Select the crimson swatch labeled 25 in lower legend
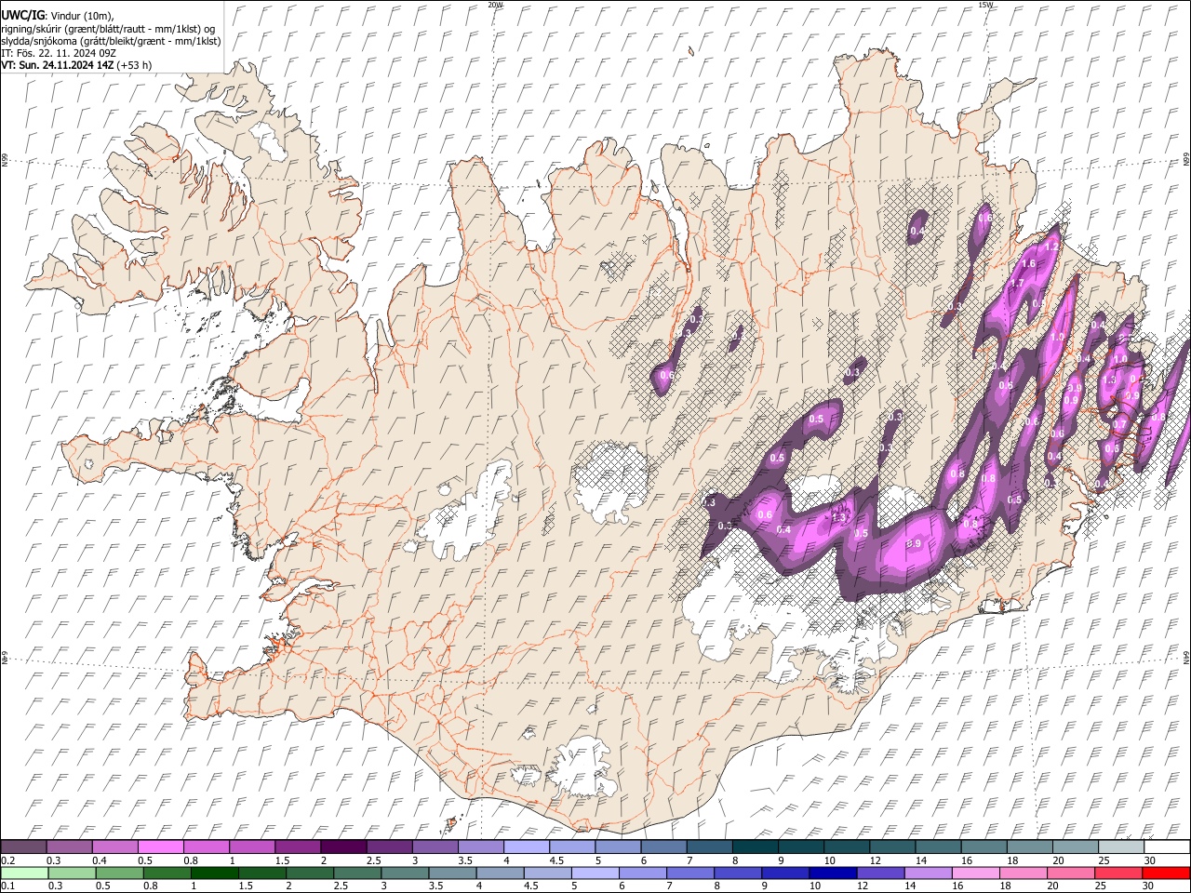 click(x=1117, y=873)
